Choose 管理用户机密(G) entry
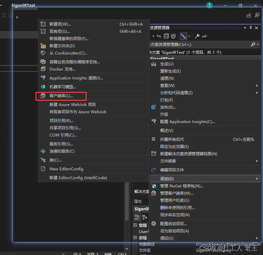Screen dimensions: 263x255 point(205,200)
